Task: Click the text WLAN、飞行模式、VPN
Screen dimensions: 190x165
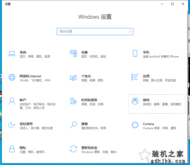Action: tap(35, 80)
